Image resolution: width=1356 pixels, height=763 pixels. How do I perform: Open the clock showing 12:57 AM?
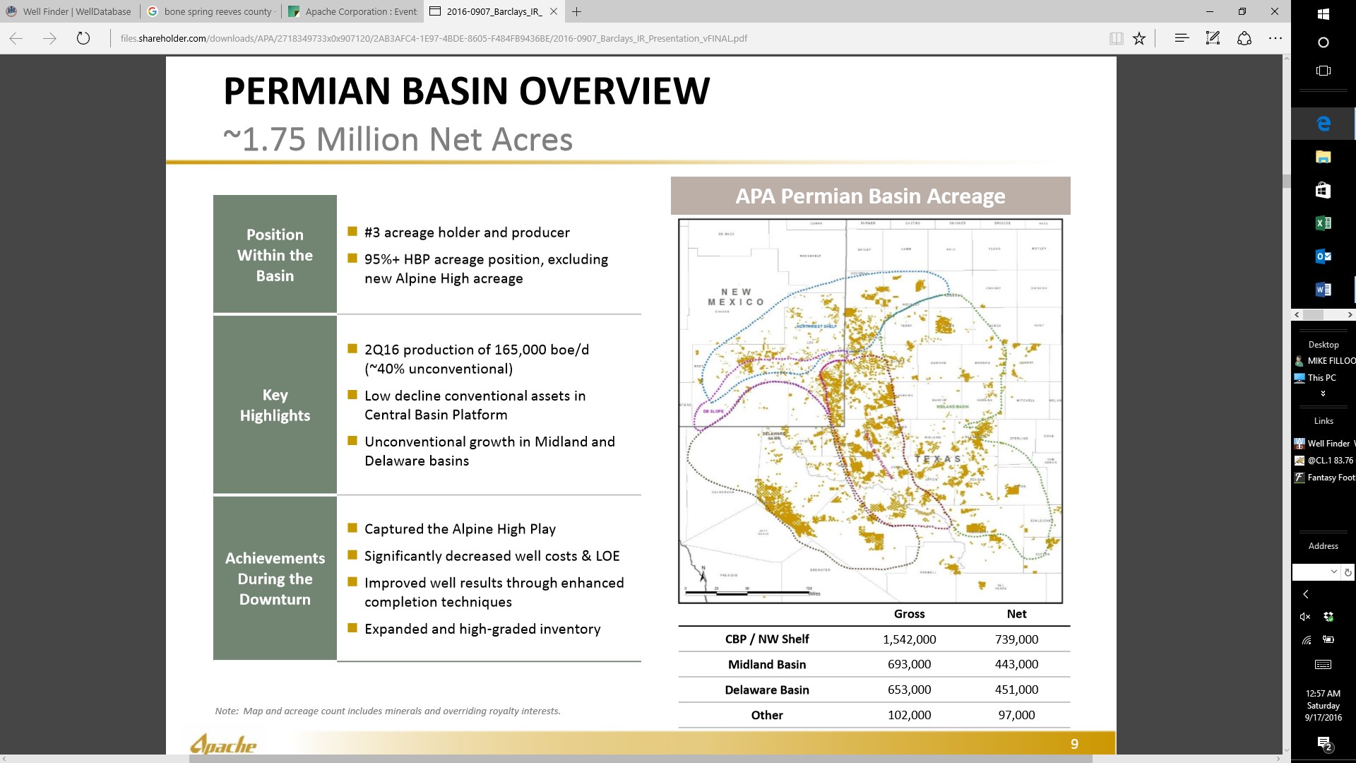coord(1324,705)
